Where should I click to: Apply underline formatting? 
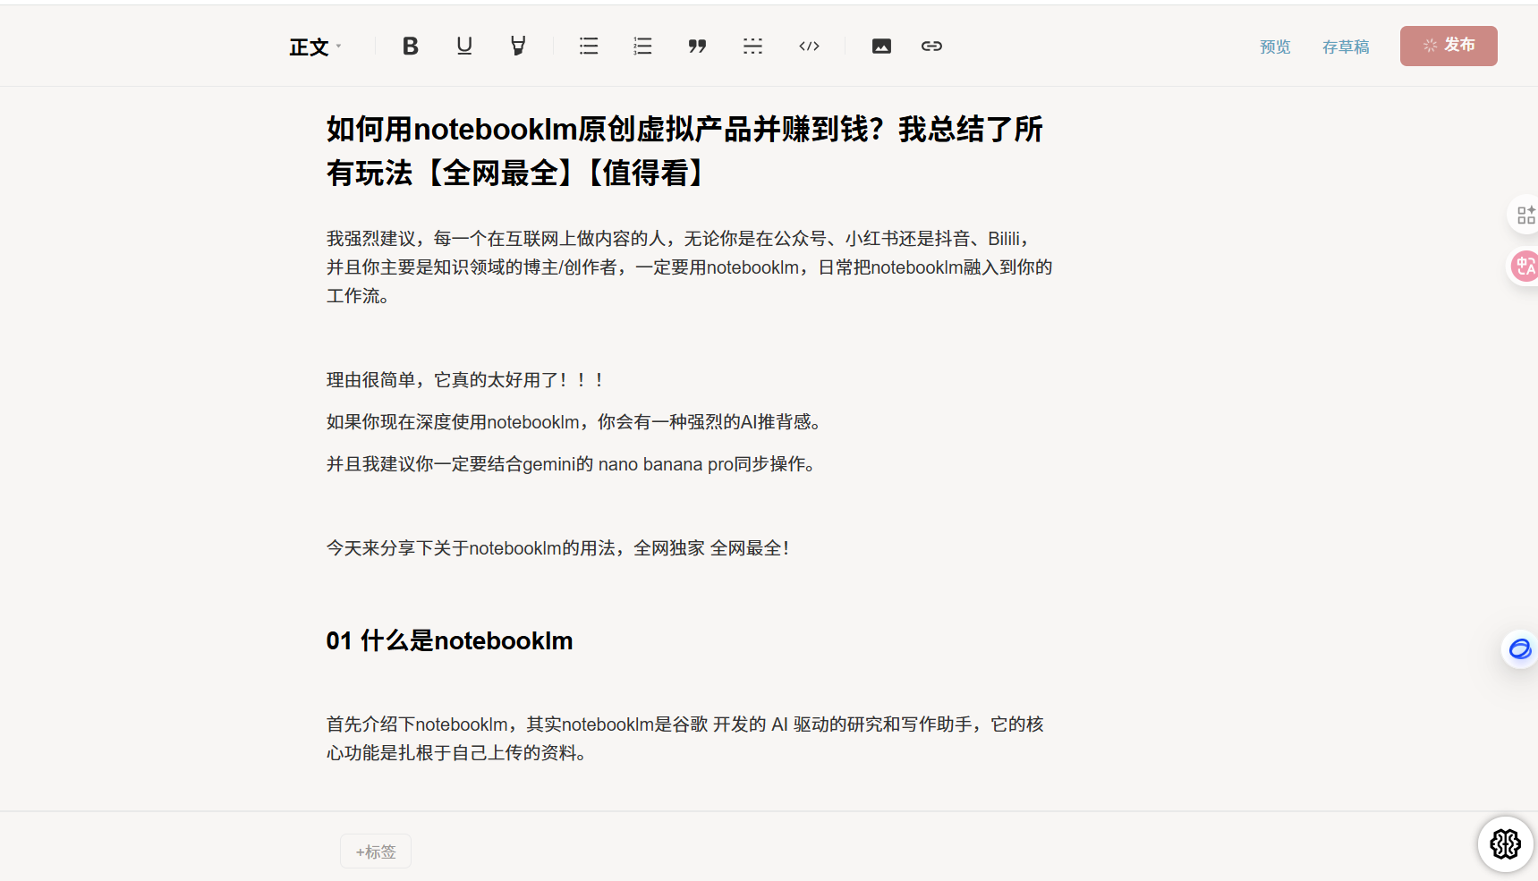(x=463, y=47)
